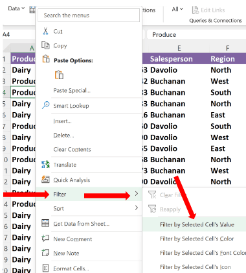
Task: Click the New Comment icon
Action: 45,239
